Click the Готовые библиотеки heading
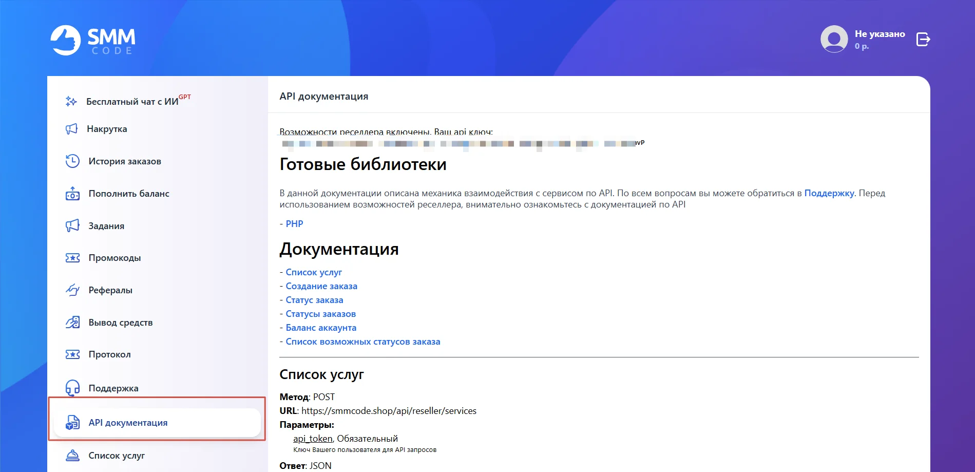The height and width of the screenshot is (472, 975). tap(363, 164)
